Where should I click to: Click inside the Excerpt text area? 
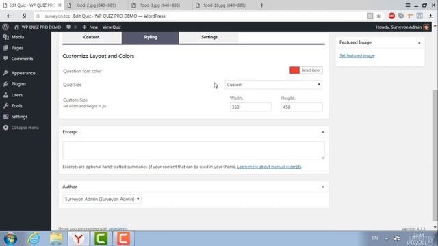[x=194, y=150]
